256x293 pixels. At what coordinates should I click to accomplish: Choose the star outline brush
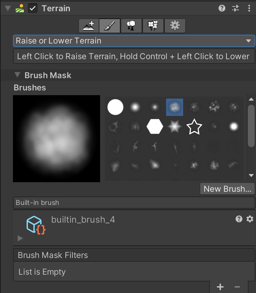194,127
